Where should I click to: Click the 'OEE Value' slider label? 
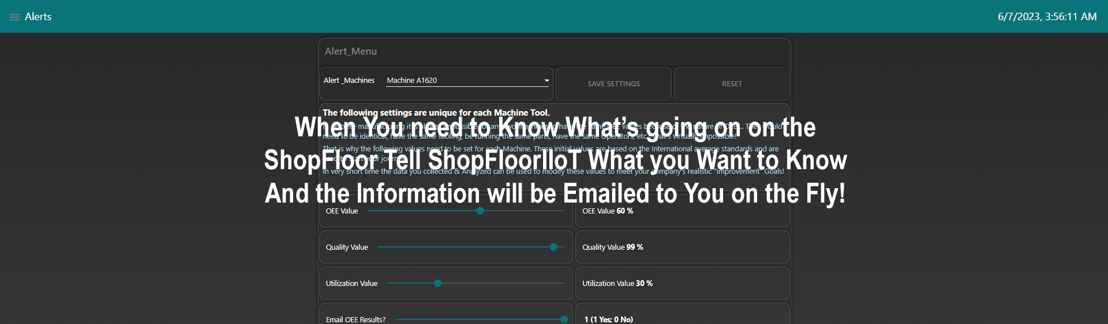[342, 211]
